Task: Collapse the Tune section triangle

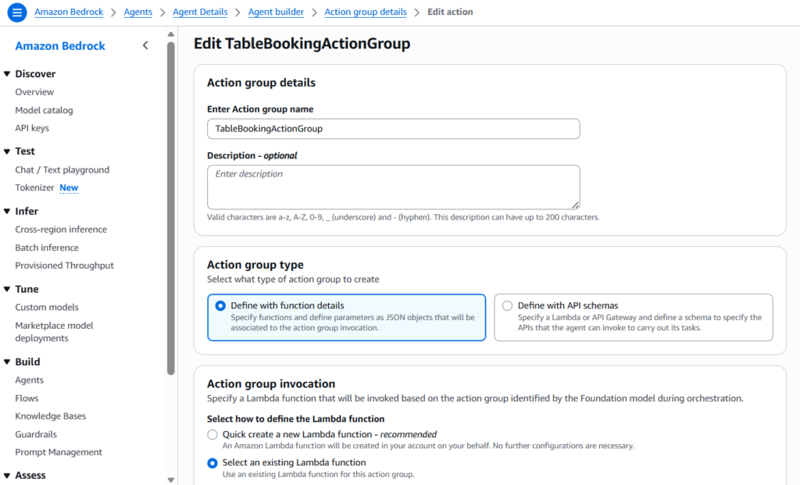Action: 7,290
